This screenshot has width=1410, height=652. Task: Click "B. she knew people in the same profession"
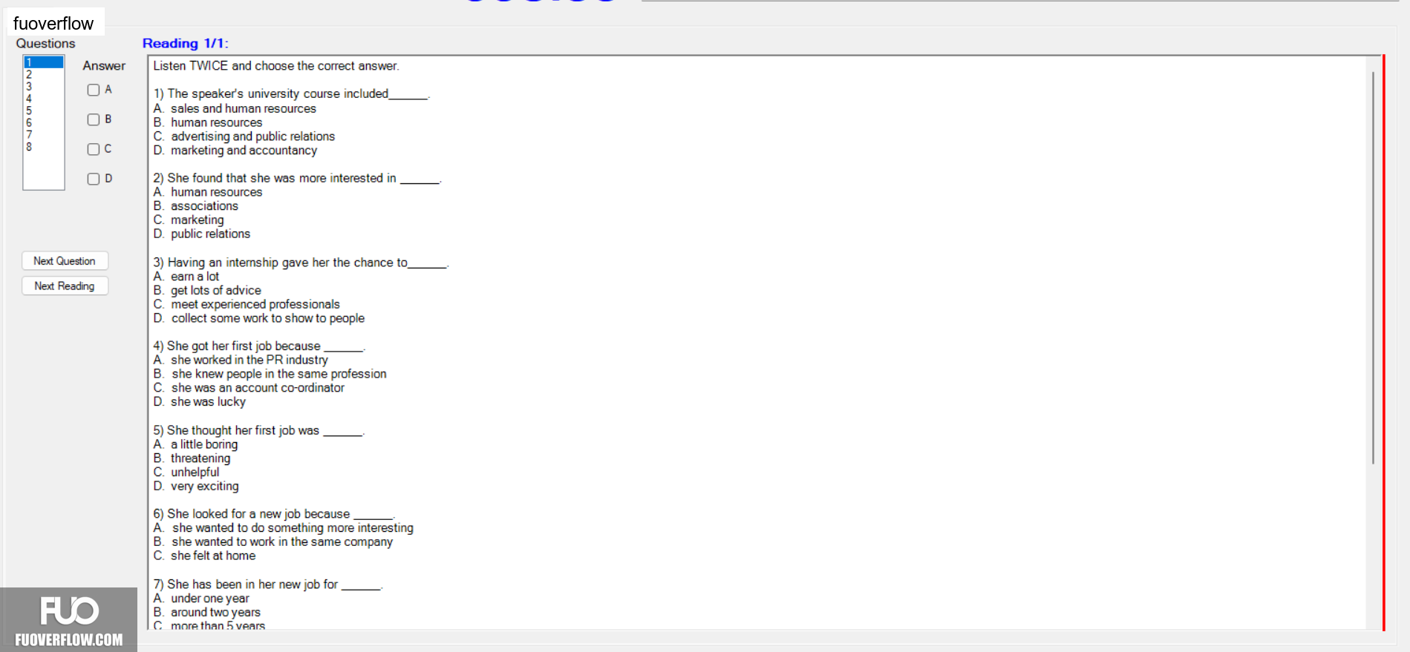pyautogui.click(x=270, y=375)
